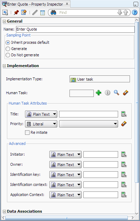This screenshot has height=221, width=140.
Task: Browse Human Task with magnifier icon
Action: (116, 93)
